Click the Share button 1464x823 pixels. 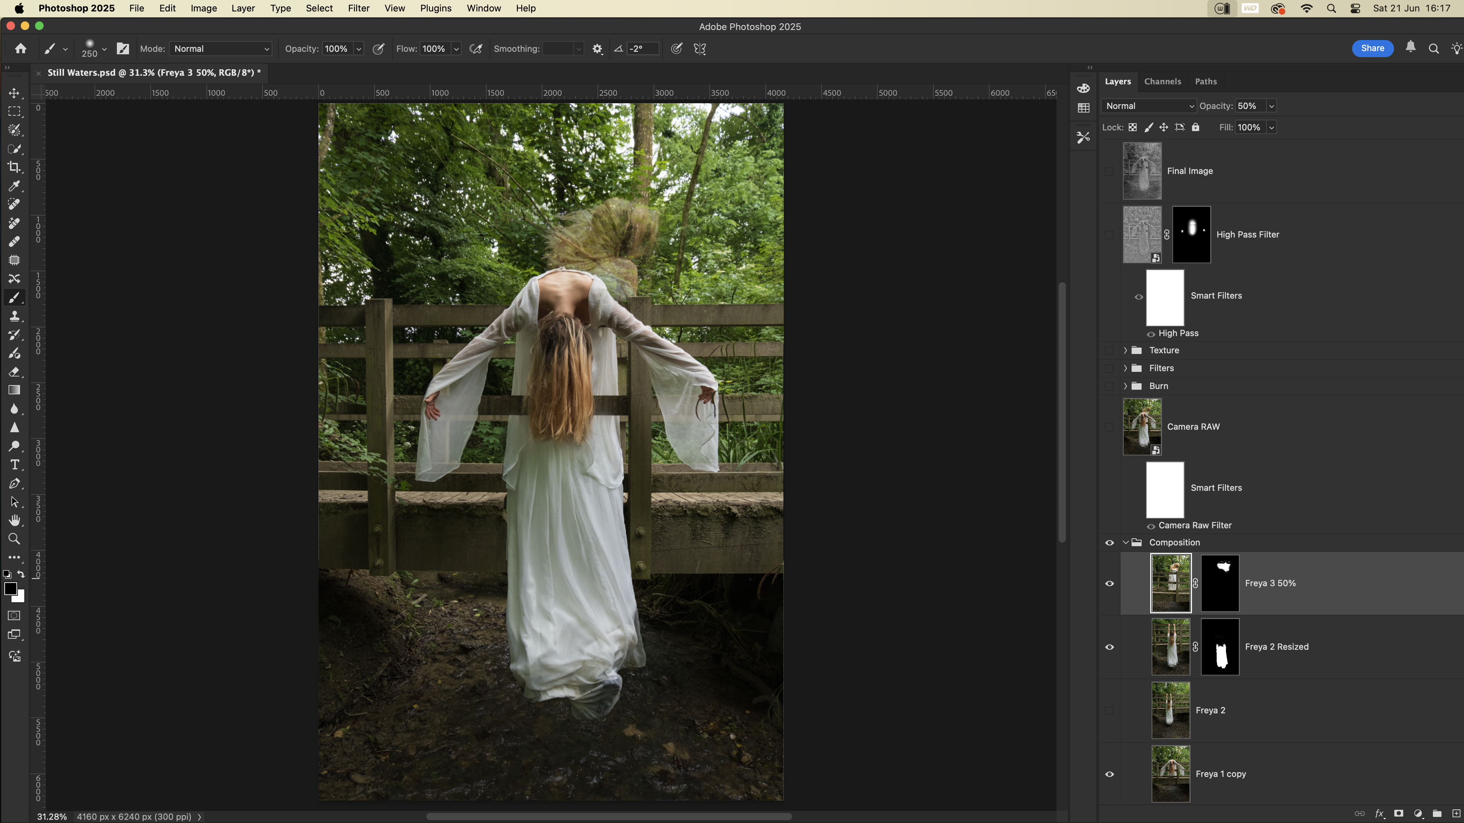[x=1372, y=48]
